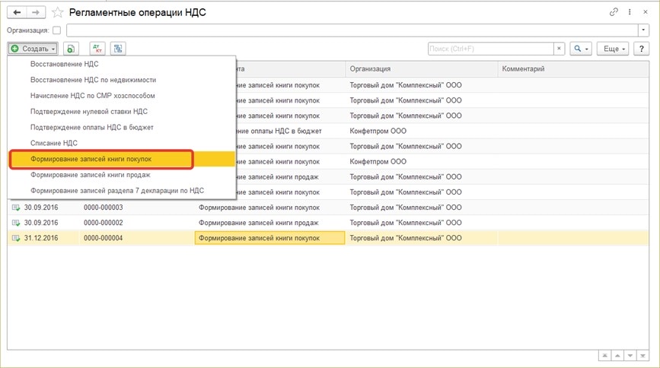The image size is (660, 368).
Task: Expand the Еще menu
Action: [612, 49]
